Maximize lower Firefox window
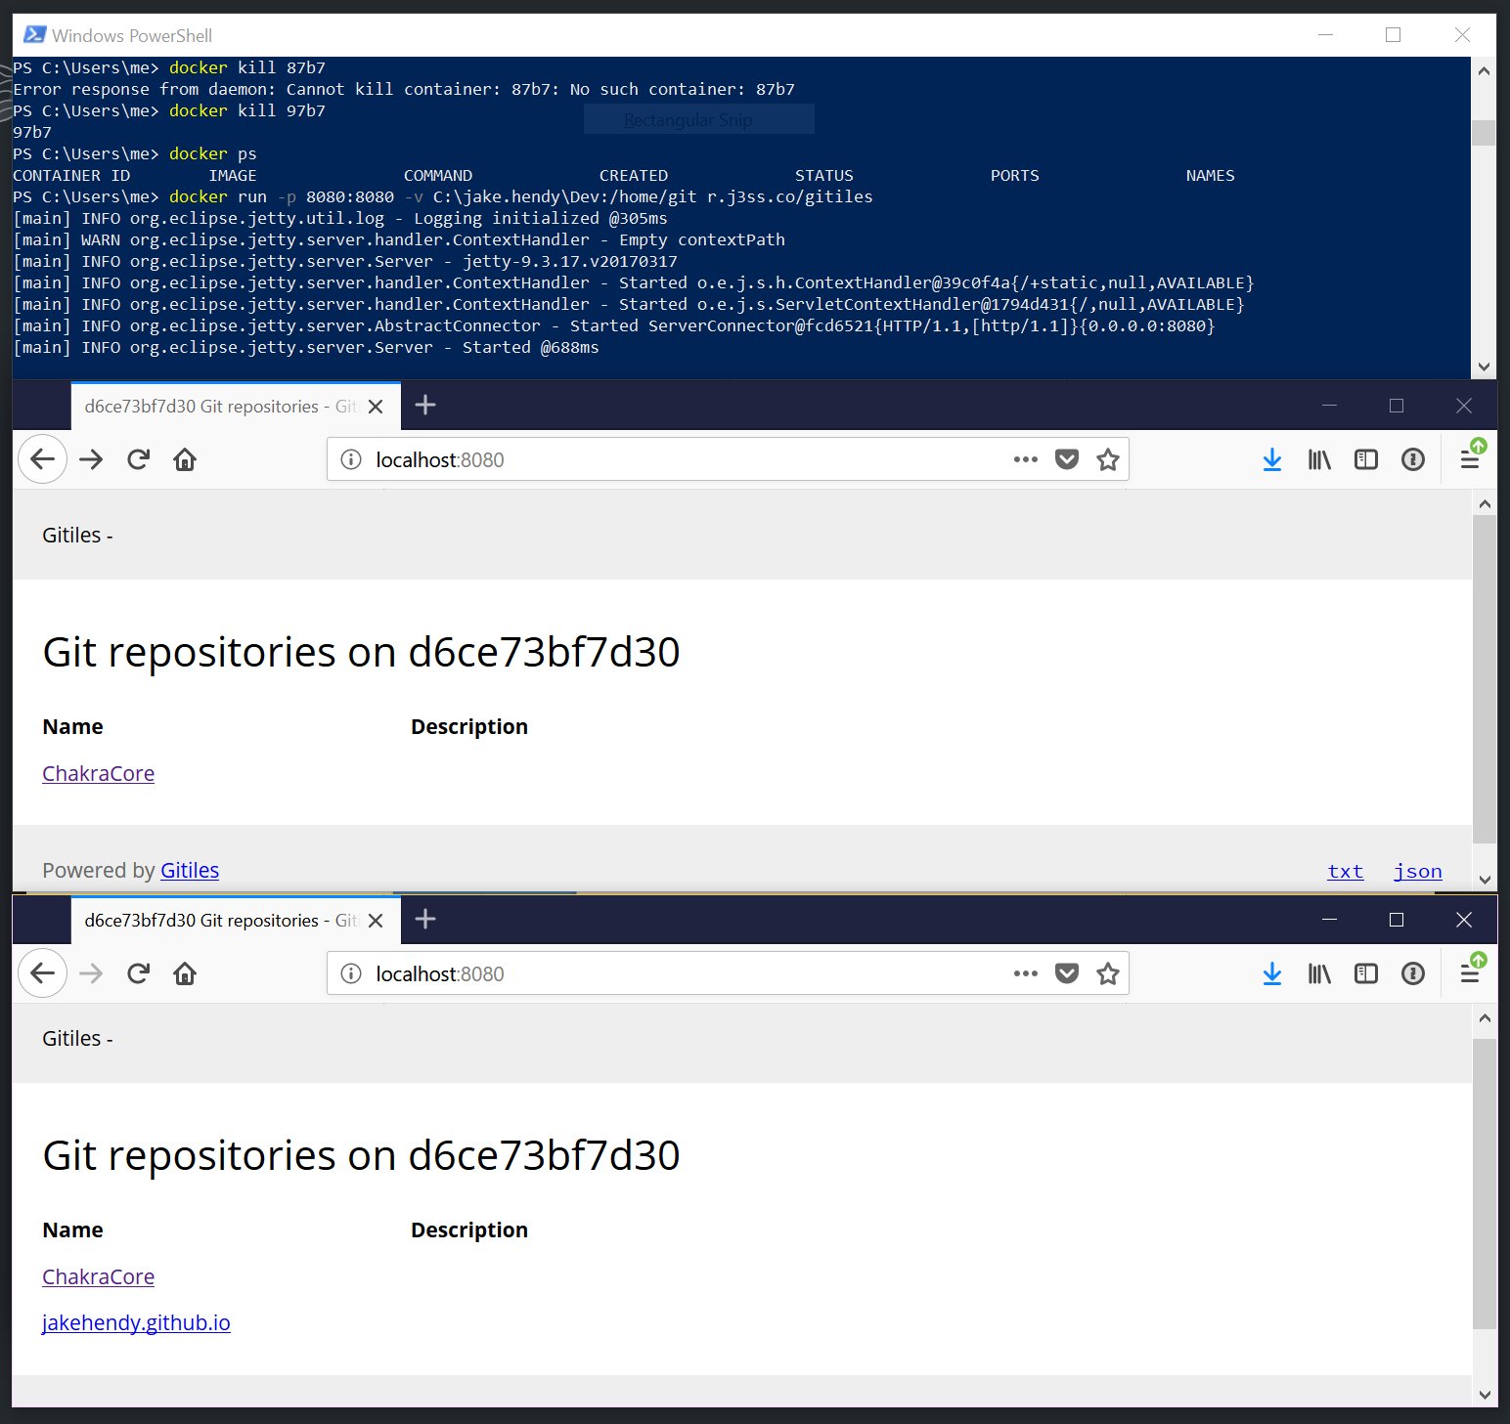Viewport: 1510px width, 1424px height. 1396,920
